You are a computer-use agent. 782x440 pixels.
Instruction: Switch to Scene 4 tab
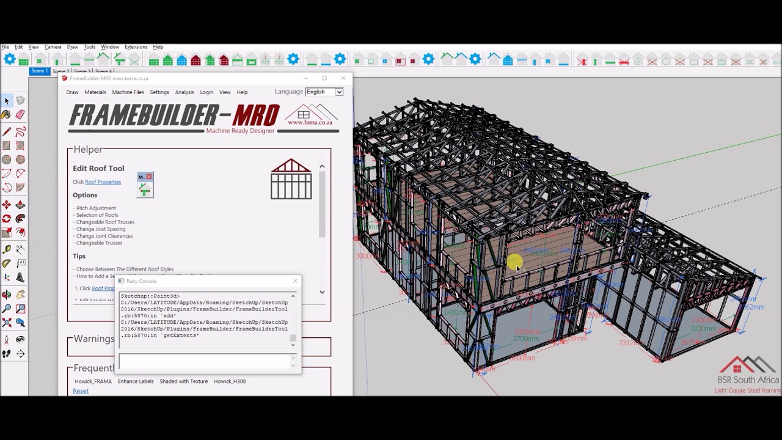click(103, 71)
